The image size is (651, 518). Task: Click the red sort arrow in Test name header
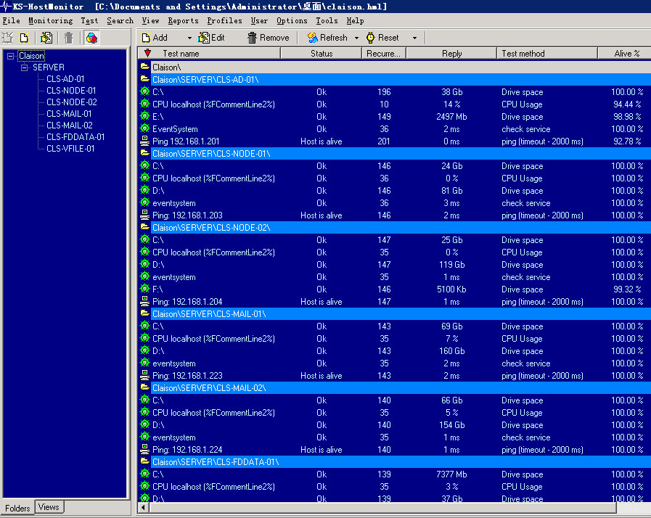tap(148, 54)
